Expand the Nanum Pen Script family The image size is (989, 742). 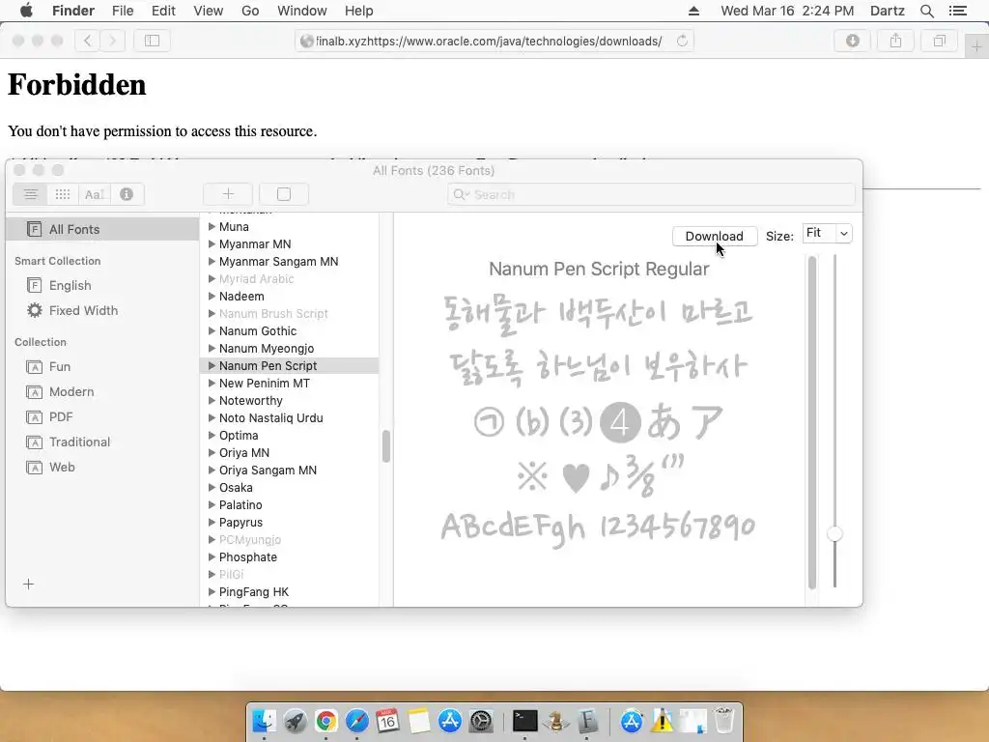(x=212, y=365)
